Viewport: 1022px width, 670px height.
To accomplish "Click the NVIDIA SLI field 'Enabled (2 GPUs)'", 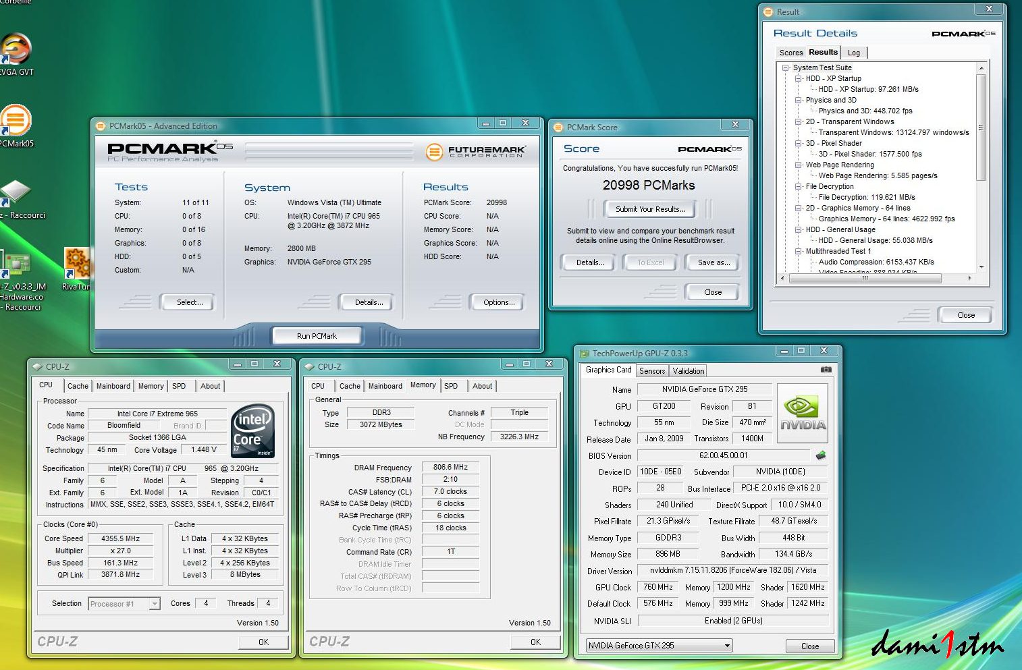I will pos(733,621).
